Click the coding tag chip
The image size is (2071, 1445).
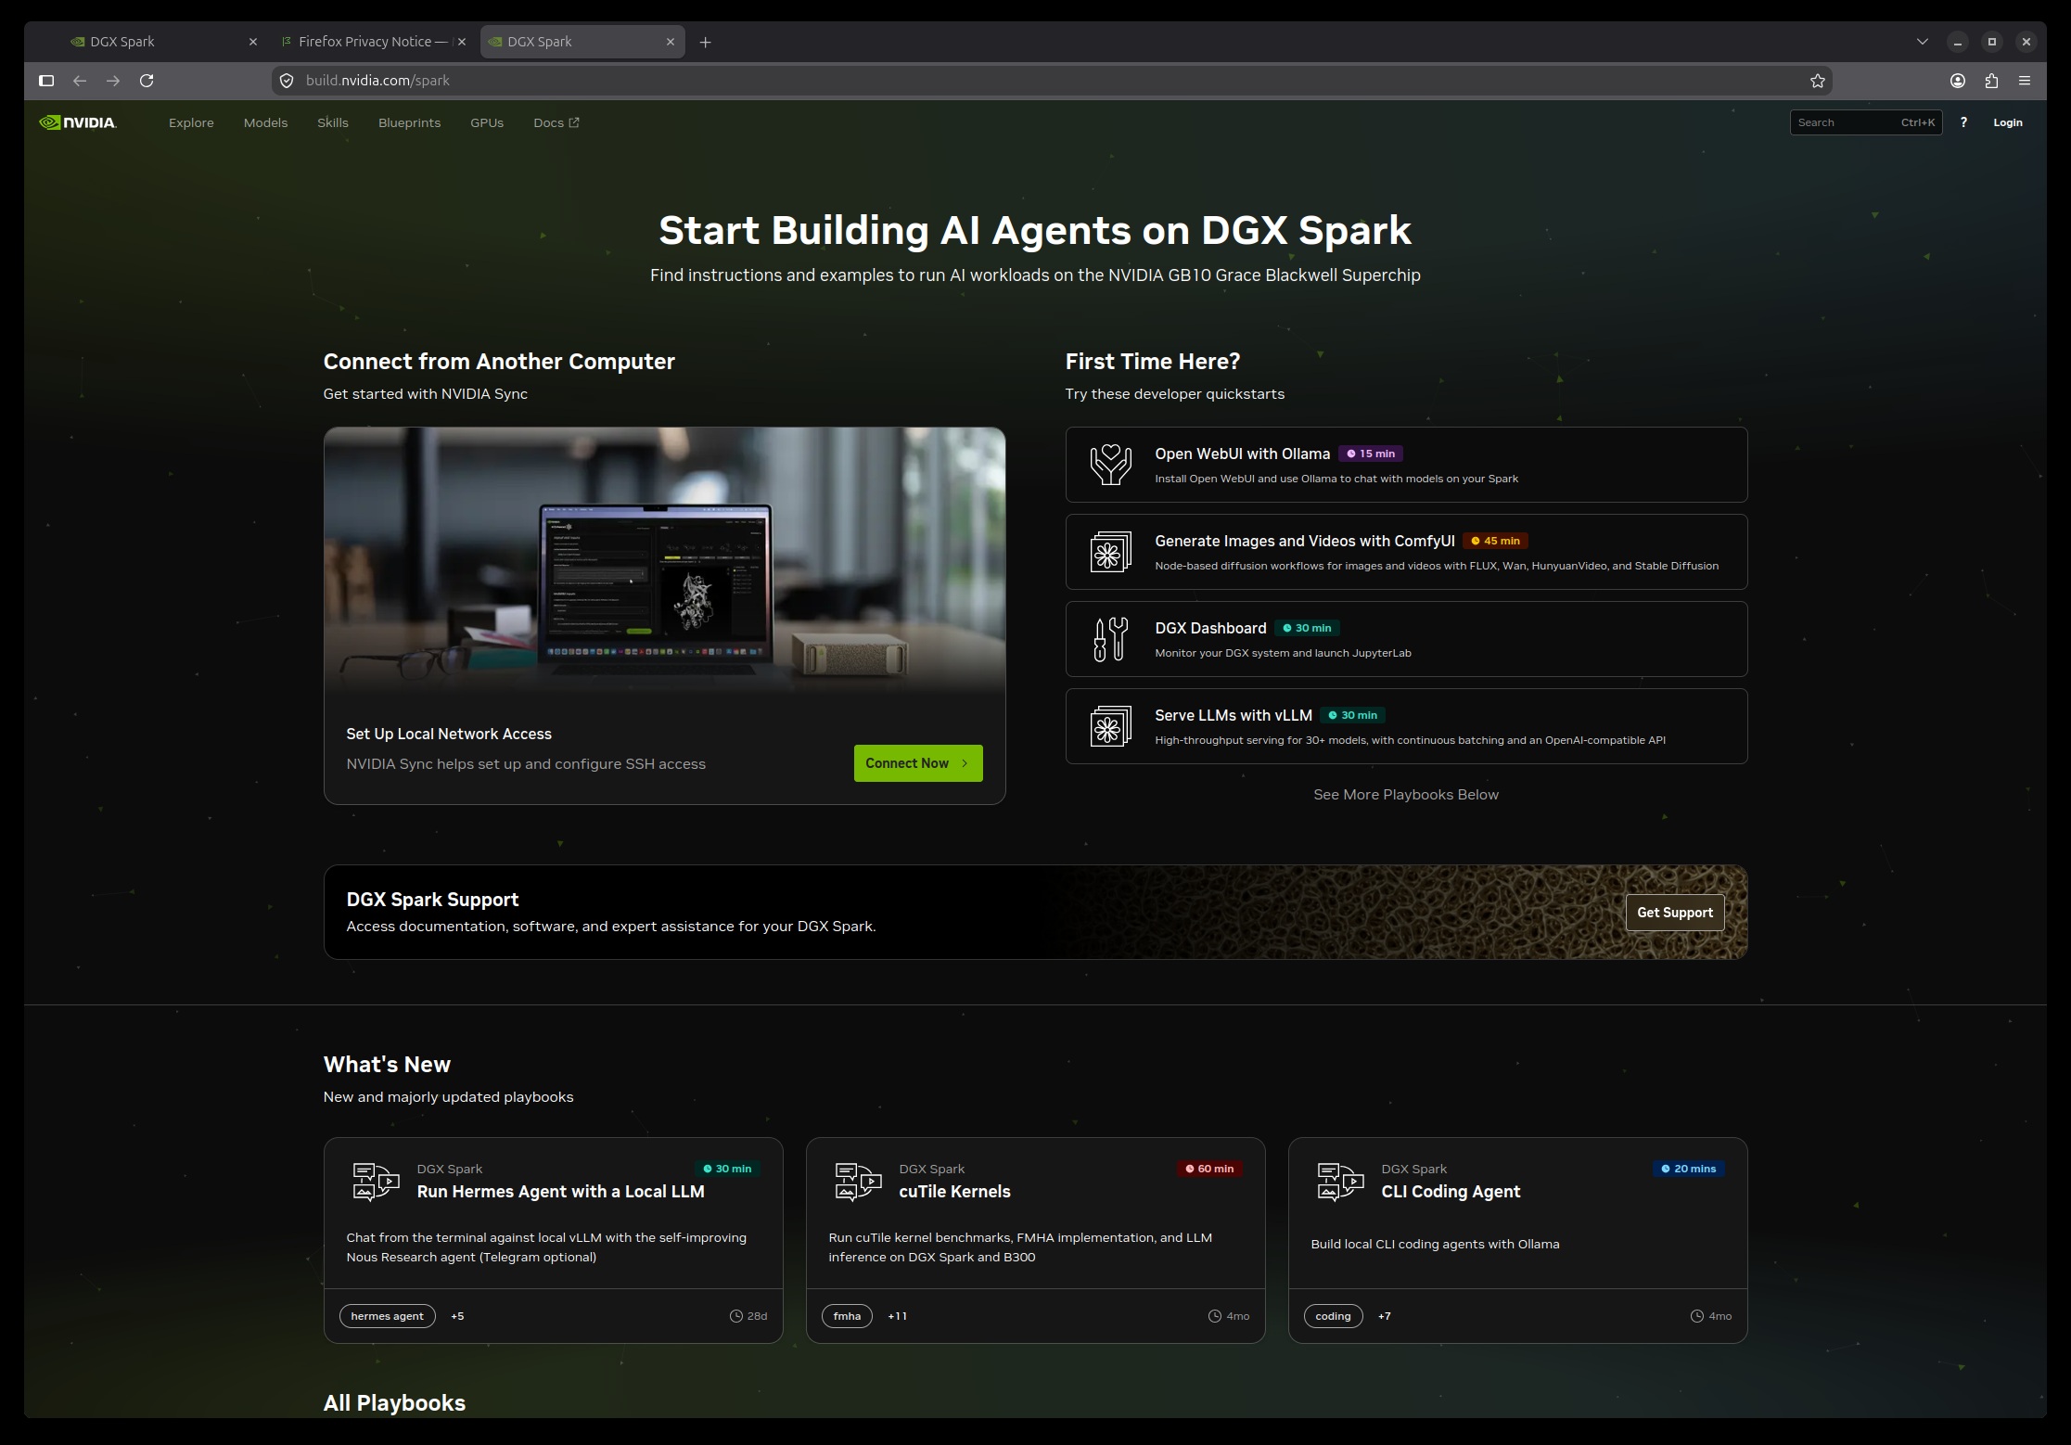tap(1333, 1316)
